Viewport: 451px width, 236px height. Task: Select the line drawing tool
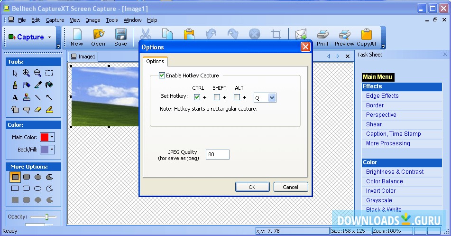(37, 98)
